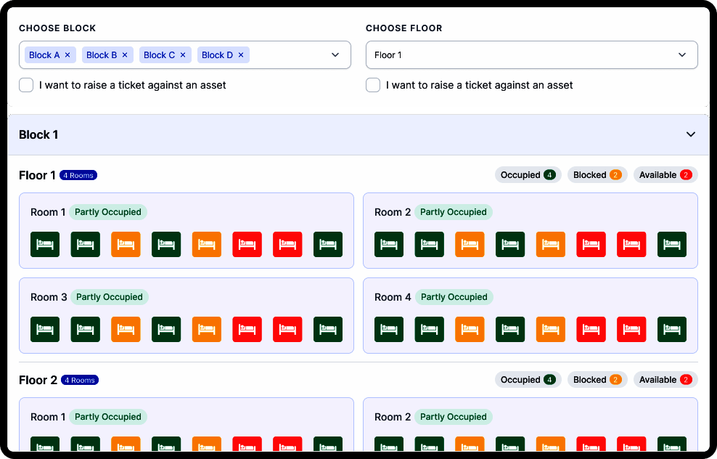Click Partly Occupied status on Floor 1 Room 3
This screenshot has height=459, width=717.
(x=109, y=297)
